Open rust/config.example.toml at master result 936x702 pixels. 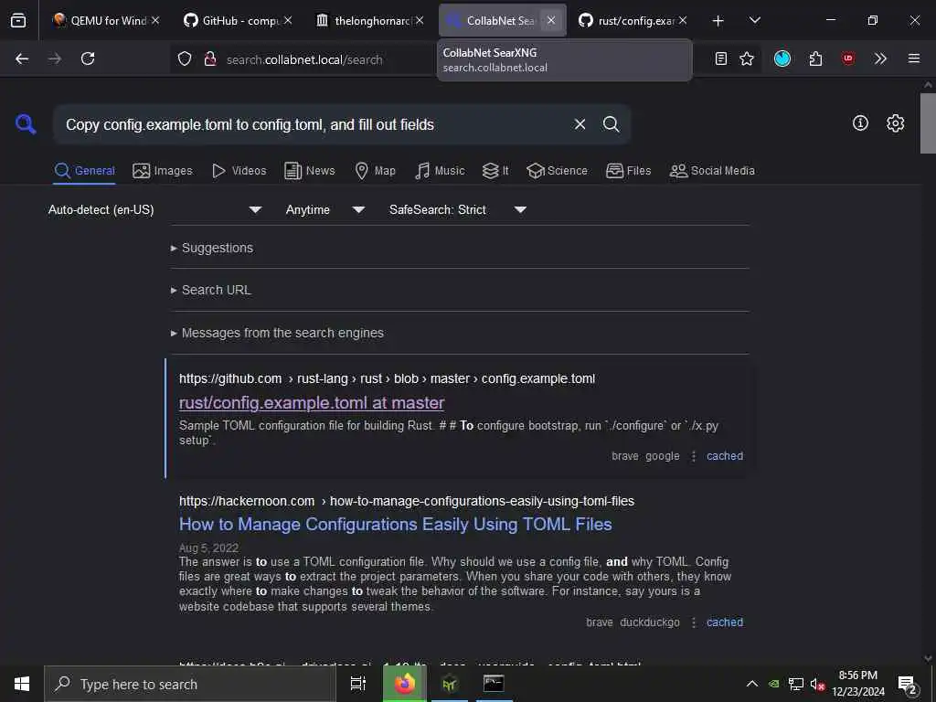312,403
